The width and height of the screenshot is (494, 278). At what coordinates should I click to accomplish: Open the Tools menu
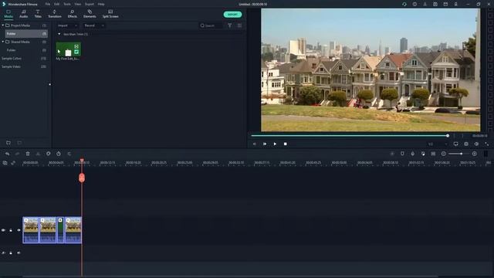pyautogui.click(x=67, y=4)
